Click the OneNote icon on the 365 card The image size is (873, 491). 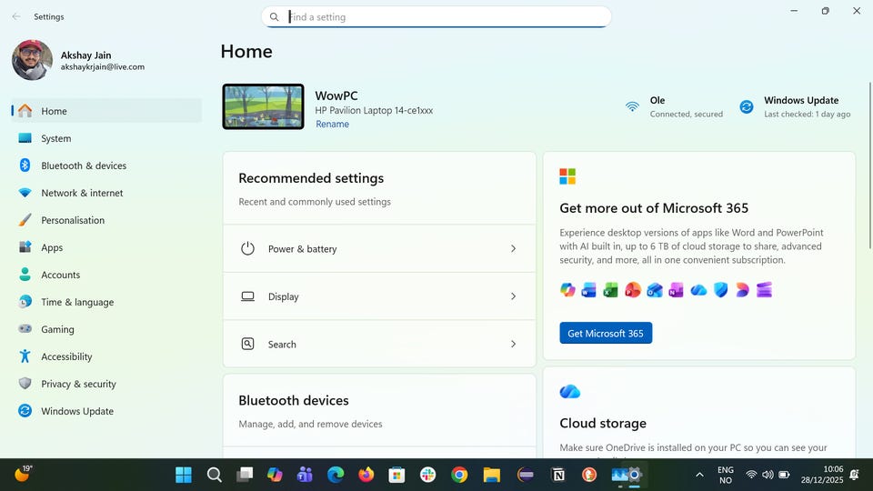coord(676,290)
